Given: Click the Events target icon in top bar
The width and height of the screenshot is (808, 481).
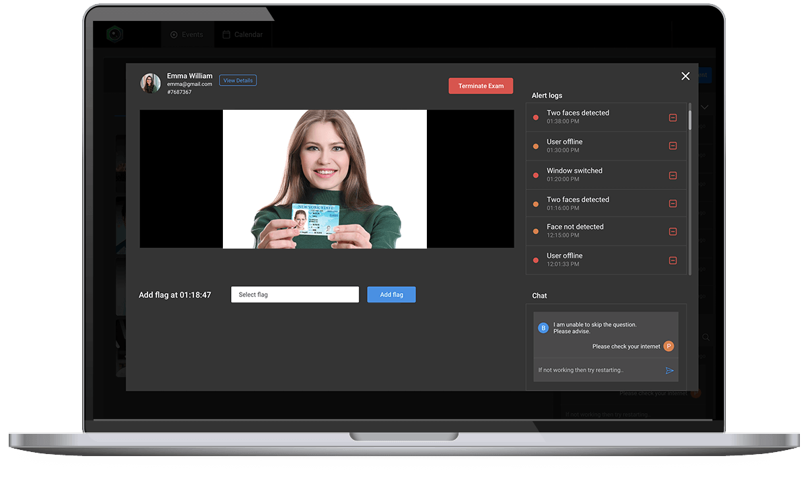Looking at the screenshot, I should (x=174, y=34).
